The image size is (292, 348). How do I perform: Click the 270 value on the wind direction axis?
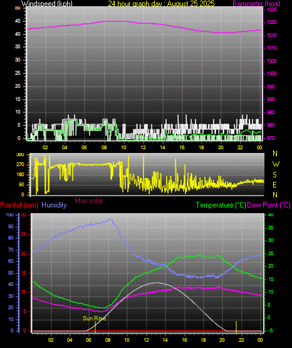[20, 165]
